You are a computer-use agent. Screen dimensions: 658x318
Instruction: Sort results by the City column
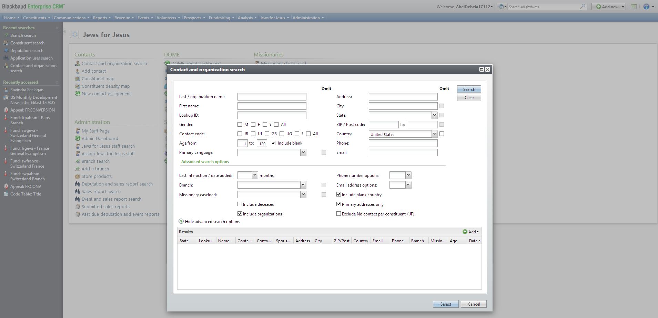click(x=322, y=241)
